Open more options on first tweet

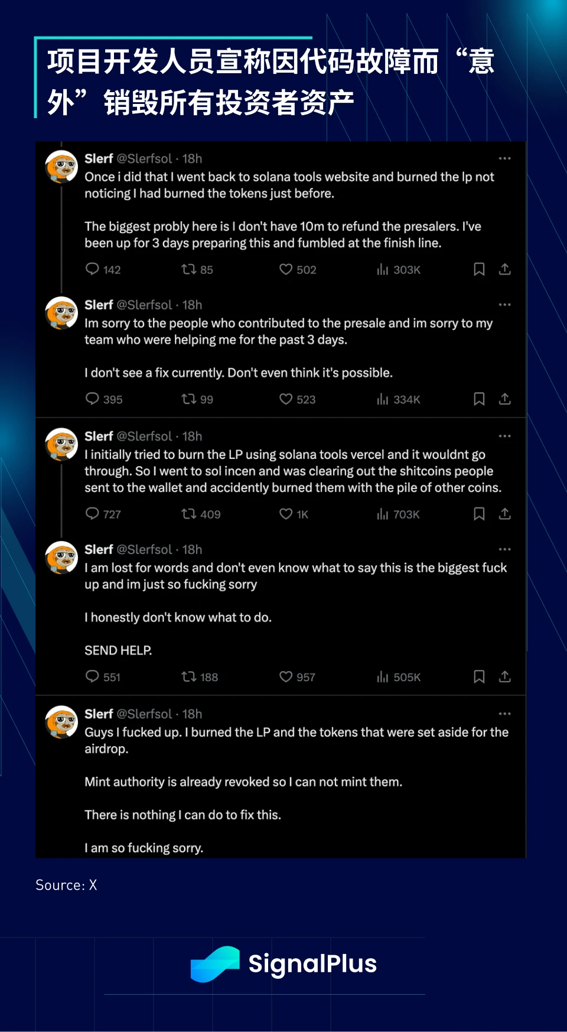pyautogui.click(x=504, y=158)
